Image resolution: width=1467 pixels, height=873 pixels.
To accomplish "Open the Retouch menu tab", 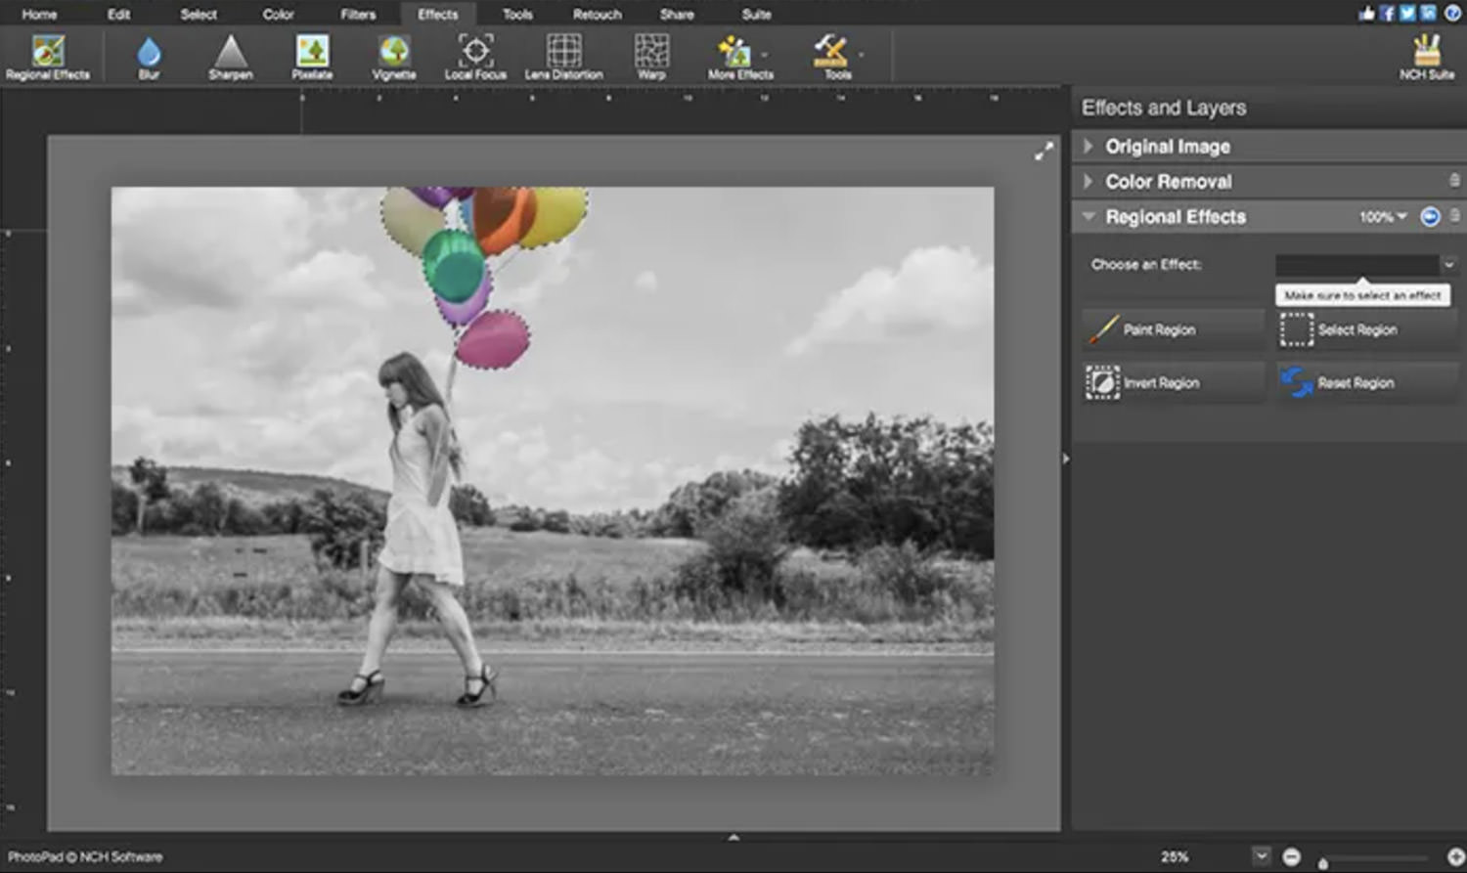I will click(597, 14).
